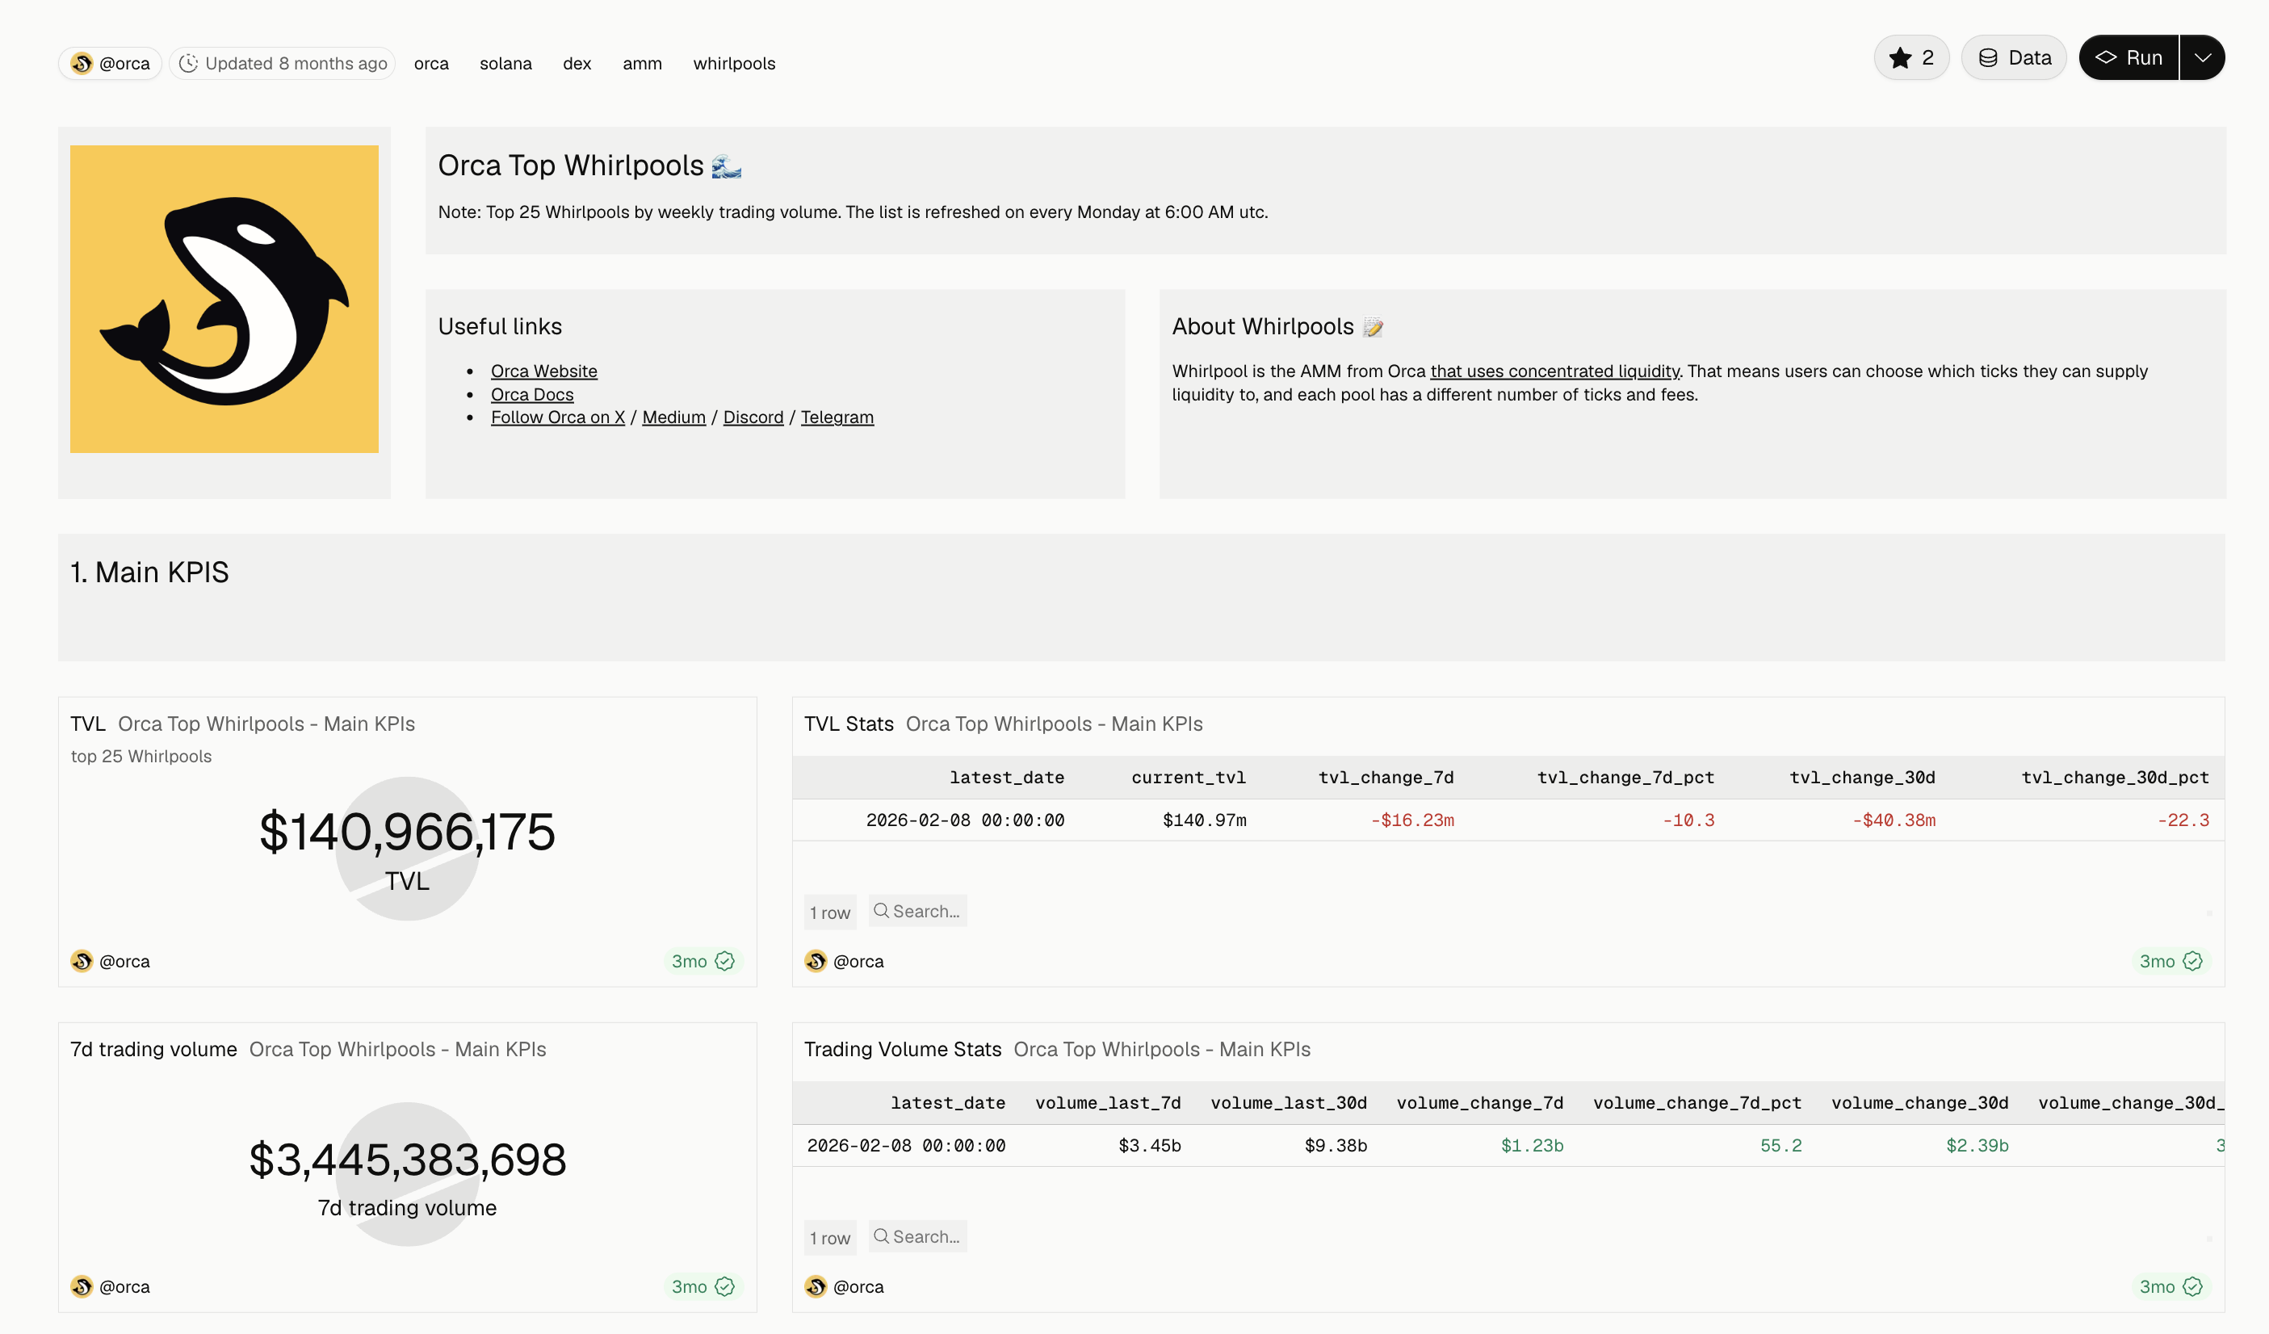The width and height of the screenshot is (2269, 1334).
Task: Select the whirlpools tag
Action: [x=734, y=64]
